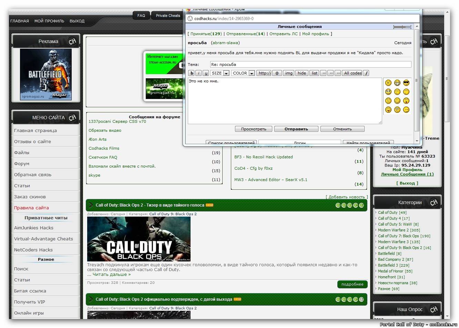This screenshot has width=459, height=328.
Task: Open category Modern Warfare 2 [305]
Action: tap(399, 230)
